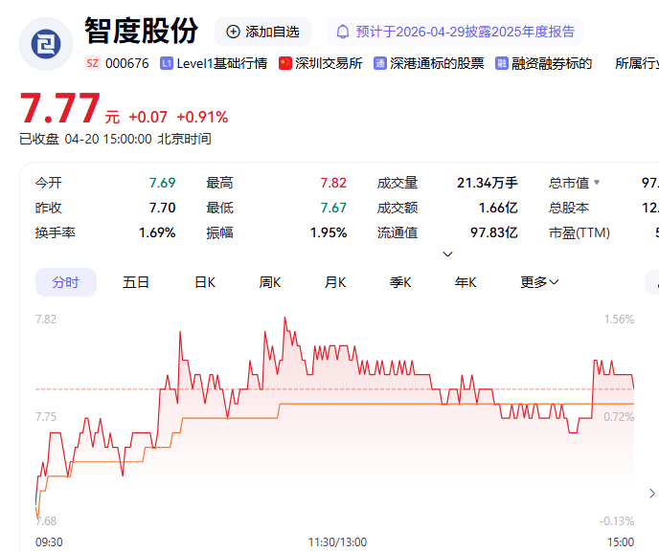The image size is (659, 552).
Task: Click the 最高 value 7.82
Action: [x=333, y=183]
